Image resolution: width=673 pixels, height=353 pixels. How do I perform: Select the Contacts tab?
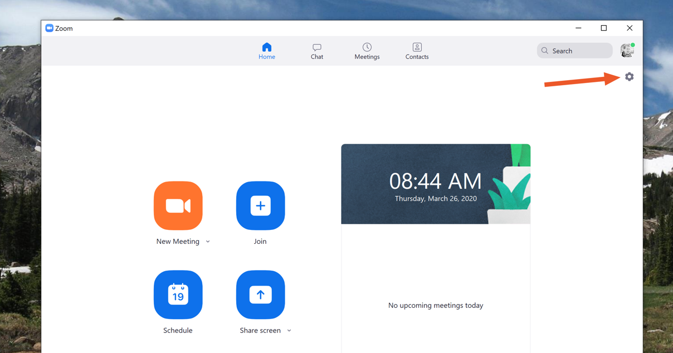pos(417,51)
